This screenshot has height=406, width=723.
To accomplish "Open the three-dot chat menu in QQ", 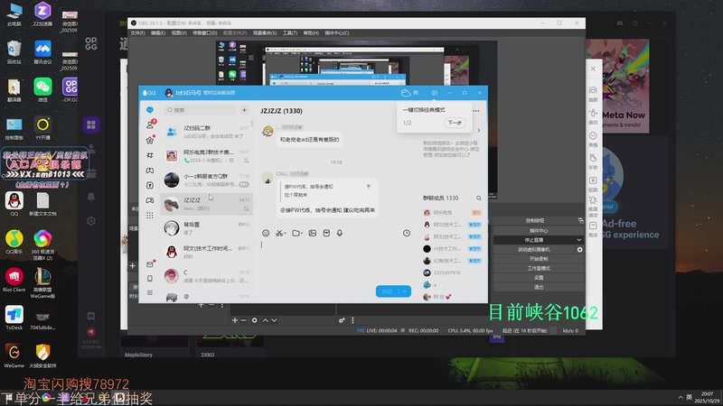I will point(476,110).
